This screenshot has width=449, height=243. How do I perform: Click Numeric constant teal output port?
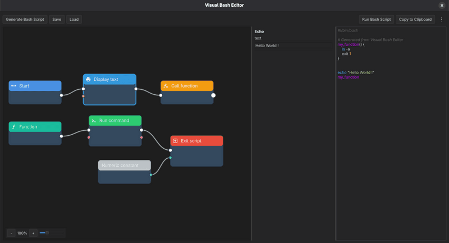[x=151, y=175]
